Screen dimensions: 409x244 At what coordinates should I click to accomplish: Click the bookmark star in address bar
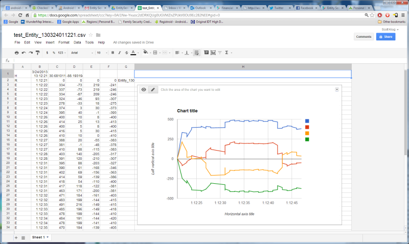[x=372, y=15]
